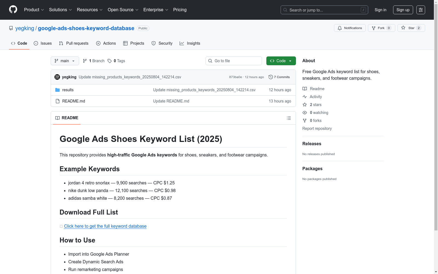Click the Search or jump to field
438x274 pixels.
324,10
